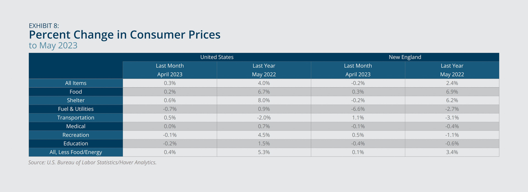Select the Medical row label
The image size is (528, 192).
pyautogui.click(x=76, y=126)
